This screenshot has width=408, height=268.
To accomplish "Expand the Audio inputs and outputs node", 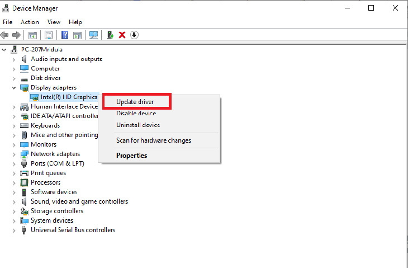I will tap(14, 59).
